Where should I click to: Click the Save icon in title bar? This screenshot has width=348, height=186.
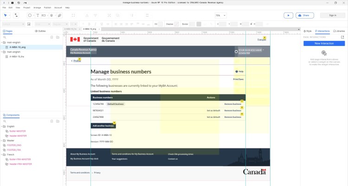click(x=13, y=3)
